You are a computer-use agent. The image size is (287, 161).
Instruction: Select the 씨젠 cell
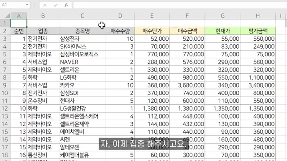[x=83, y=140]
